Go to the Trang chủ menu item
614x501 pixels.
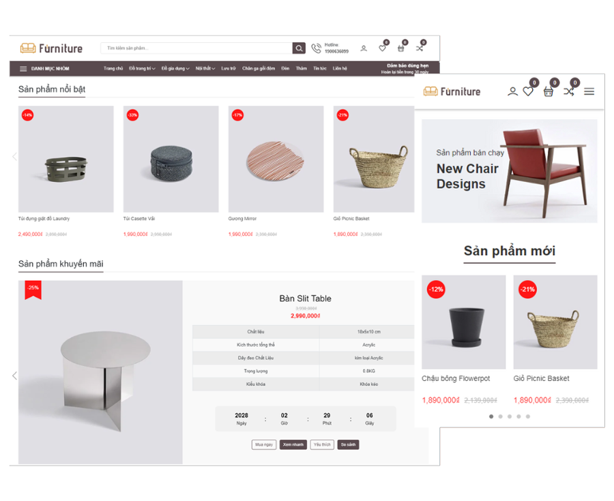point(113,68)
